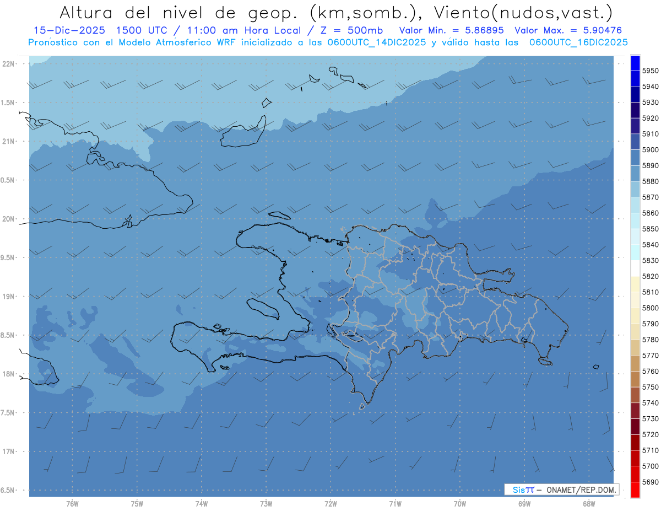This screenshot has width=661, height=511.
Task: Click the 73W longitude label
Action: tap(266, 504)
